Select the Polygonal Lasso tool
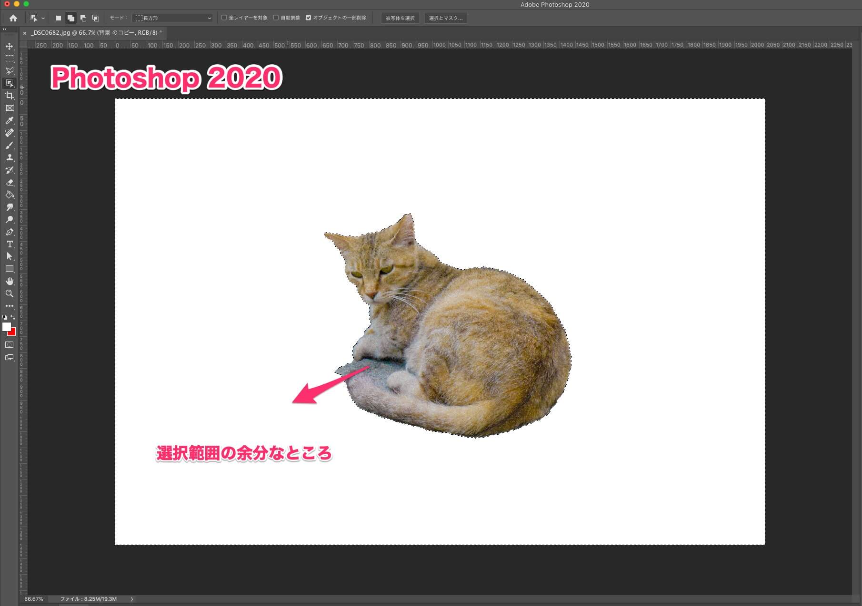 (x=10, y=71)
